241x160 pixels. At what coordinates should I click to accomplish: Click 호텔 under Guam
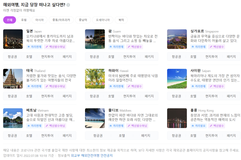point(111,57)
